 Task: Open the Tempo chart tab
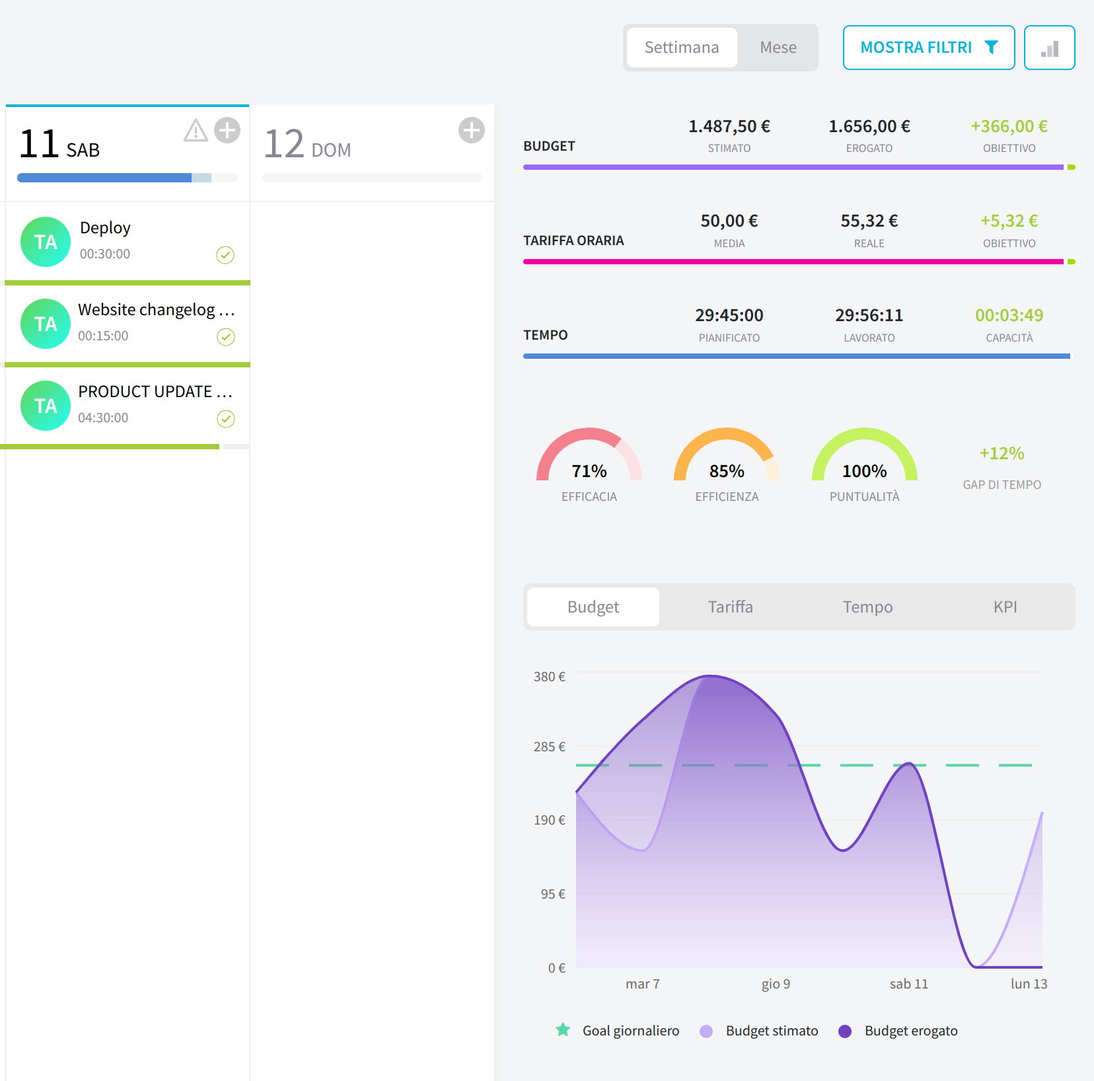click(x=868, y=607)
